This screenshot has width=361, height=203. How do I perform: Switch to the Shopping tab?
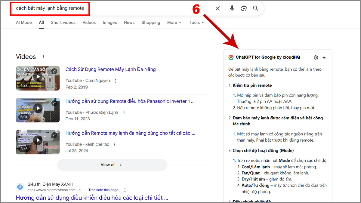151,23
